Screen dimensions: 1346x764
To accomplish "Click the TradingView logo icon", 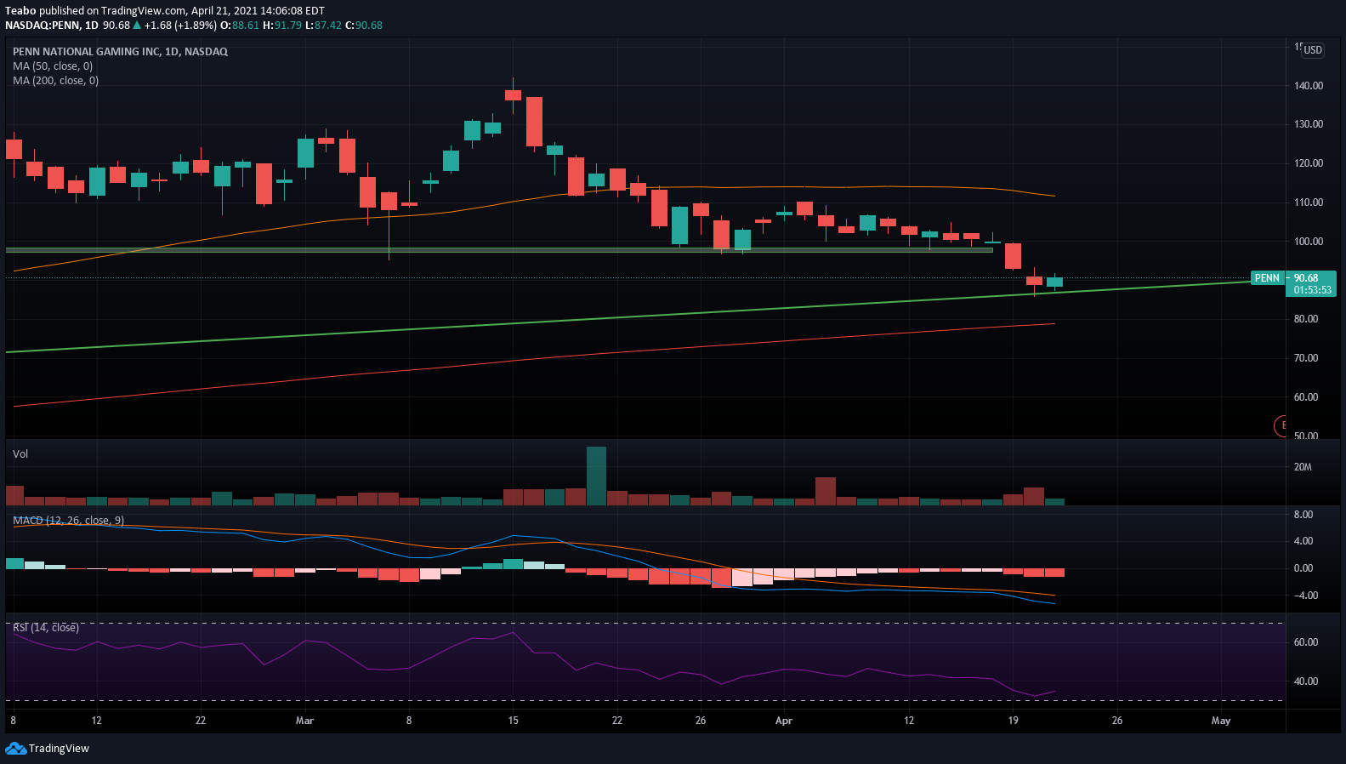I will click(x=15, y=748).
